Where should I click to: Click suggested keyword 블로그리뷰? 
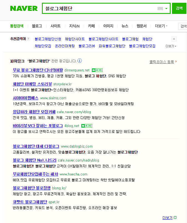(87, 46)
